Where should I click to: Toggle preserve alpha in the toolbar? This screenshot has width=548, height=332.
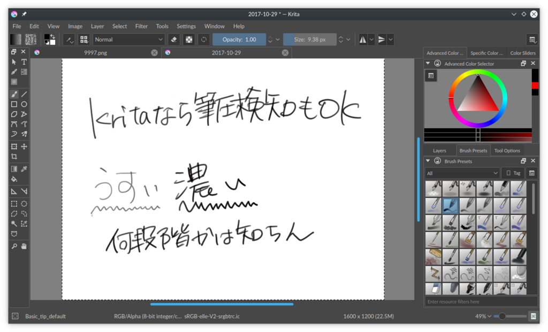(189, 40)
